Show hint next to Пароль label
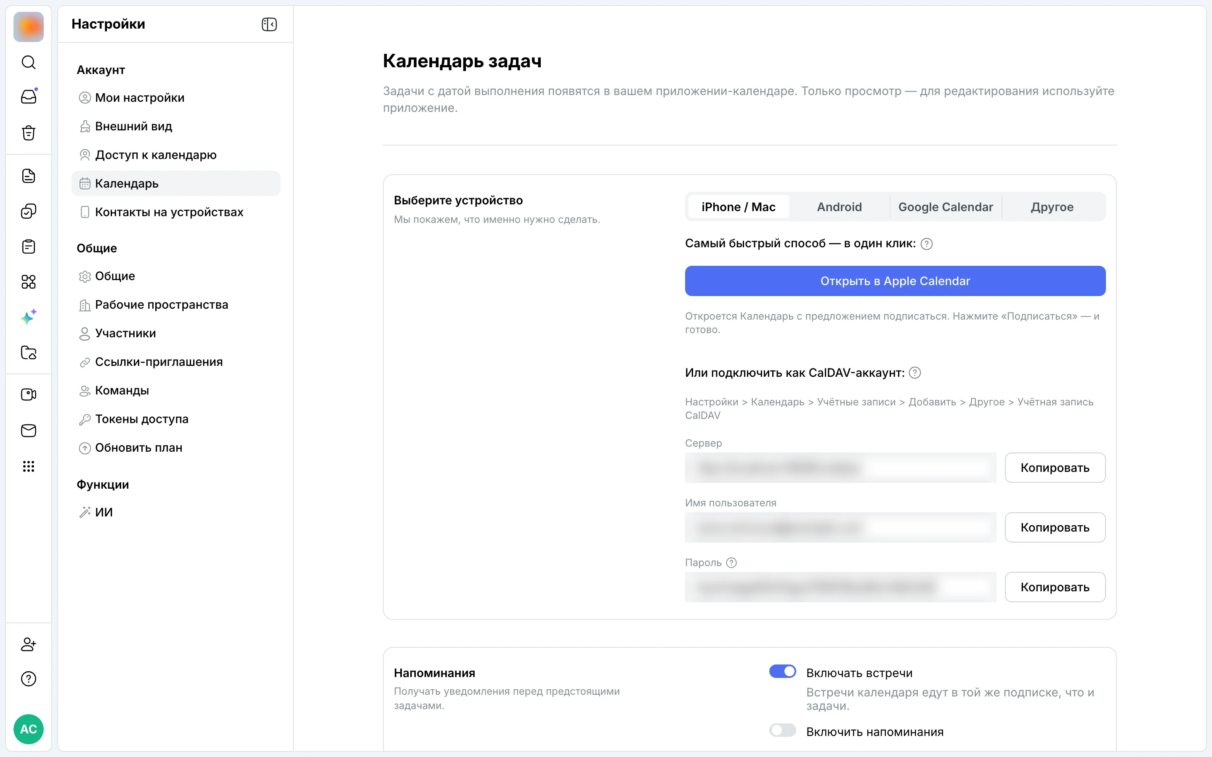1212x757 pixels. coord(731,563)
